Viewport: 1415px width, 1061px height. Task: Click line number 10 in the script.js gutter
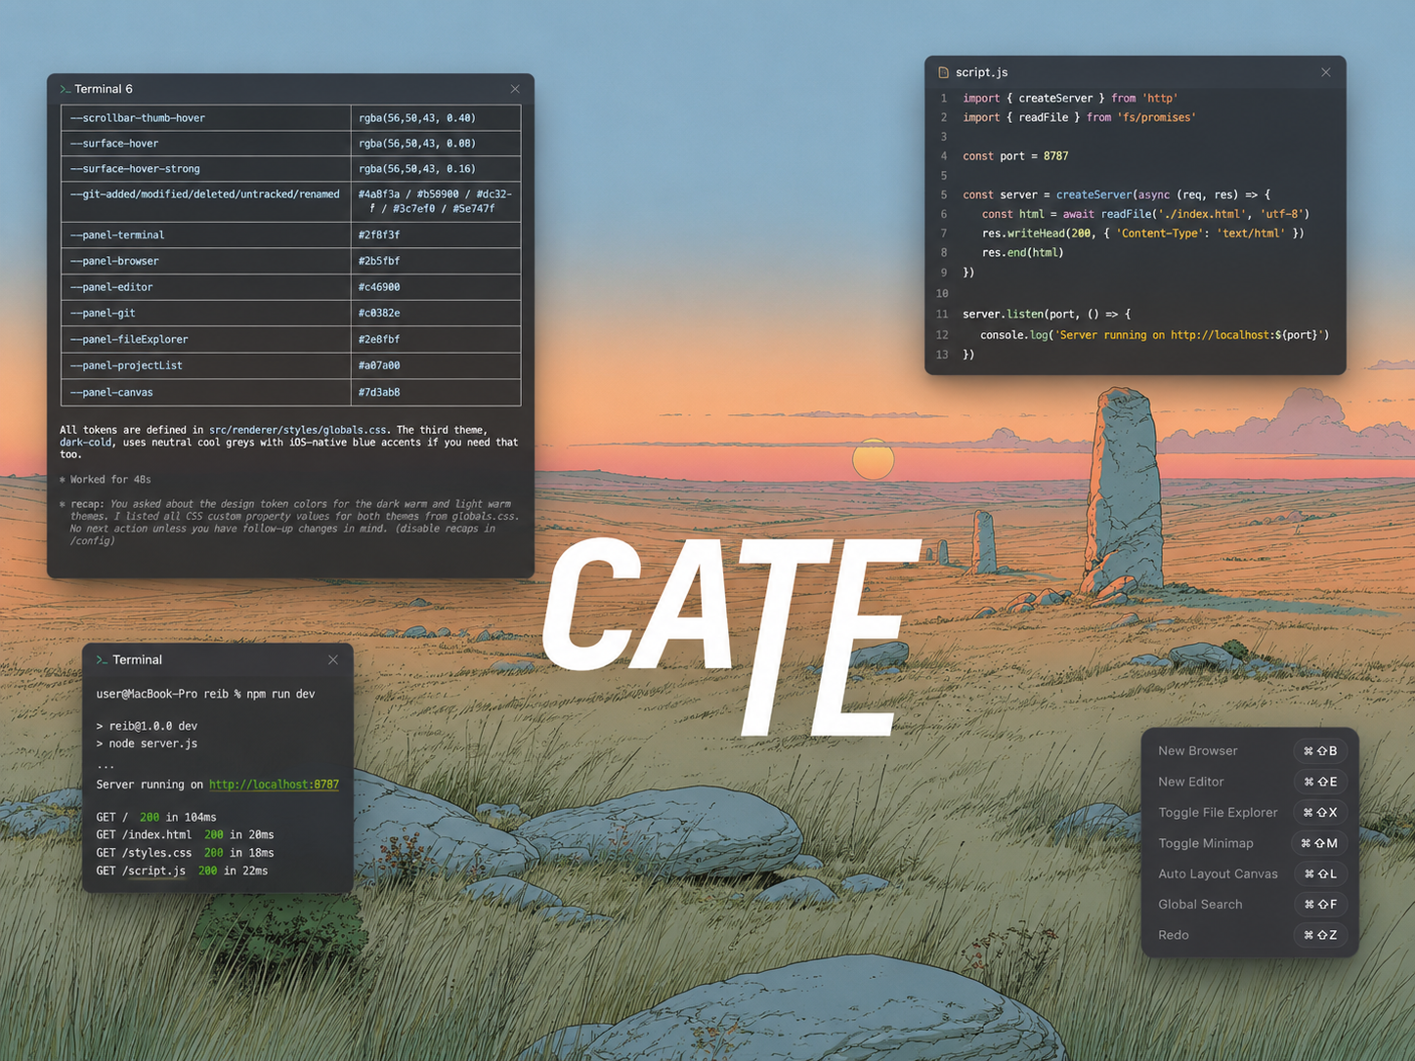(x=942, y=293)
